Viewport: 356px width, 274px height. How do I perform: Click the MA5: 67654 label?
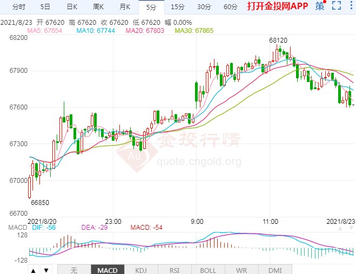click(45, 31)
